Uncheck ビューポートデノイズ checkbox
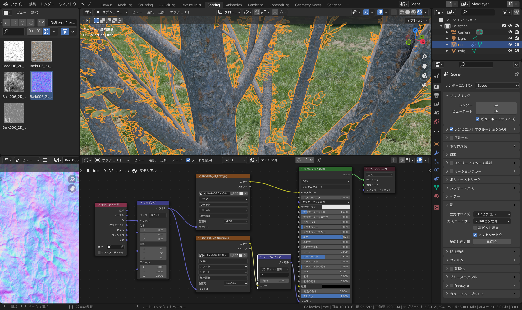The height and width of the screenshot is (310, 522). pos(478,119)
